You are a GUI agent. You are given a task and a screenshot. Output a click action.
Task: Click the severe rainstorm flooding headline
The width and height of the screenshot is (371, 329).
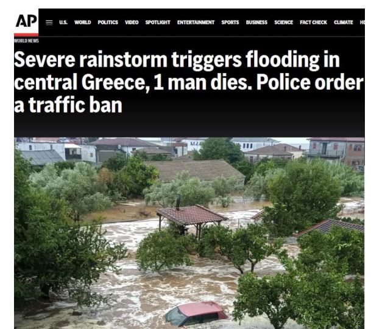coord(189,82)
